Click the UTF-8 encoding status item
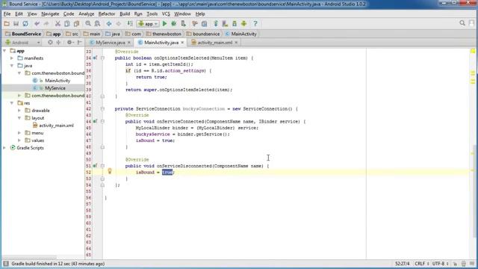The width and height of the screenshot is (478, 269). coord(441,264)
